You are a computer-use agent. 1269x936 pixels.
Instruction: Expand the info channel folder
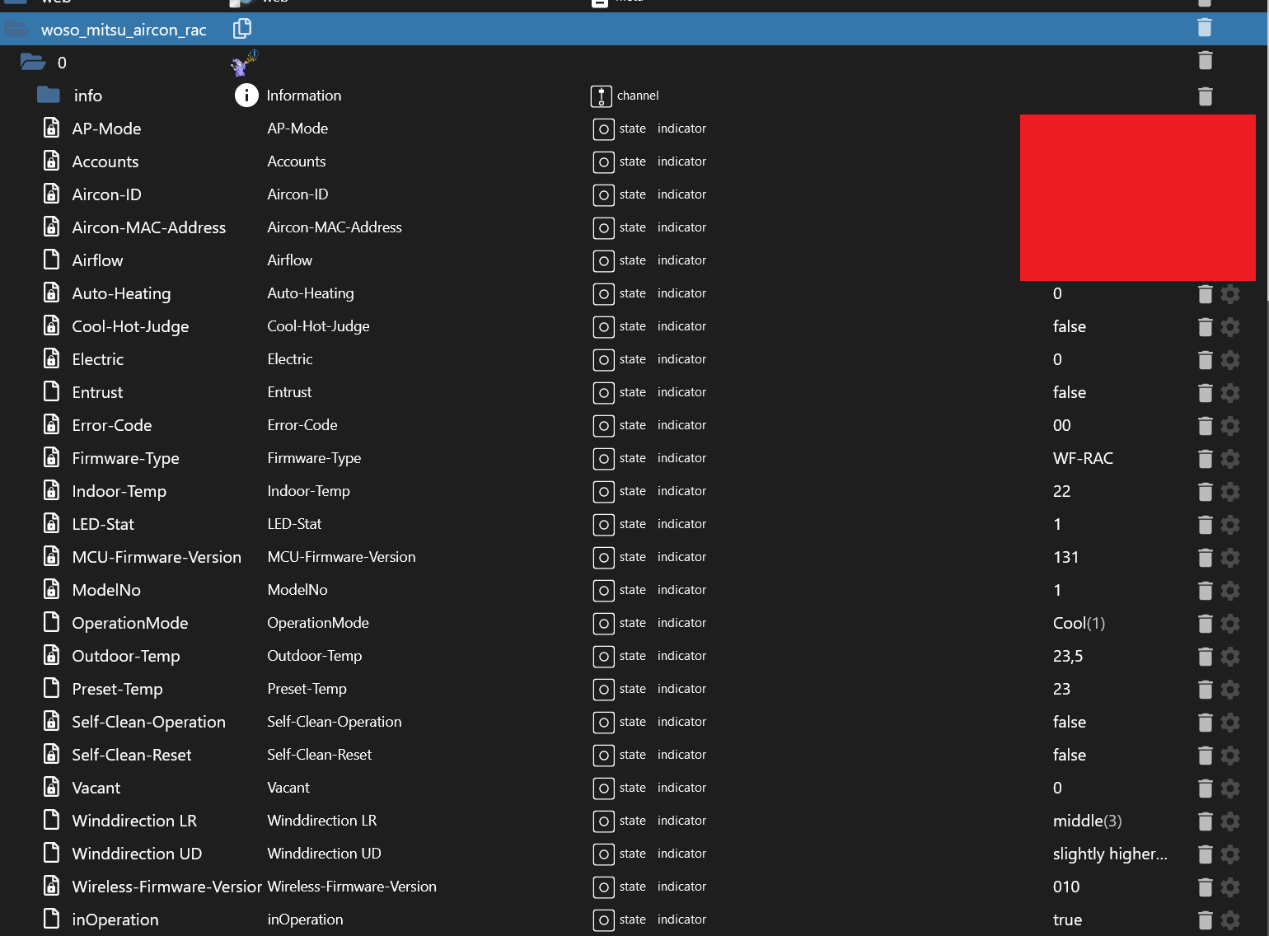point(49,96)
